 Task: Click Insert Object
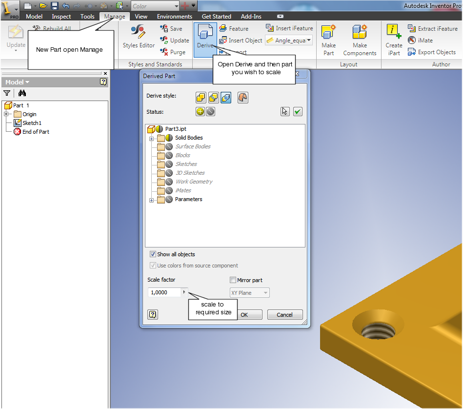[x=241, y=40]
